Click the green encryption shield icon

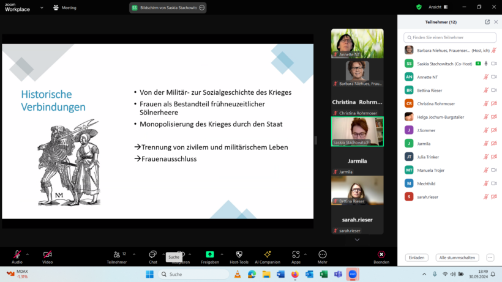tap(419, 7)
